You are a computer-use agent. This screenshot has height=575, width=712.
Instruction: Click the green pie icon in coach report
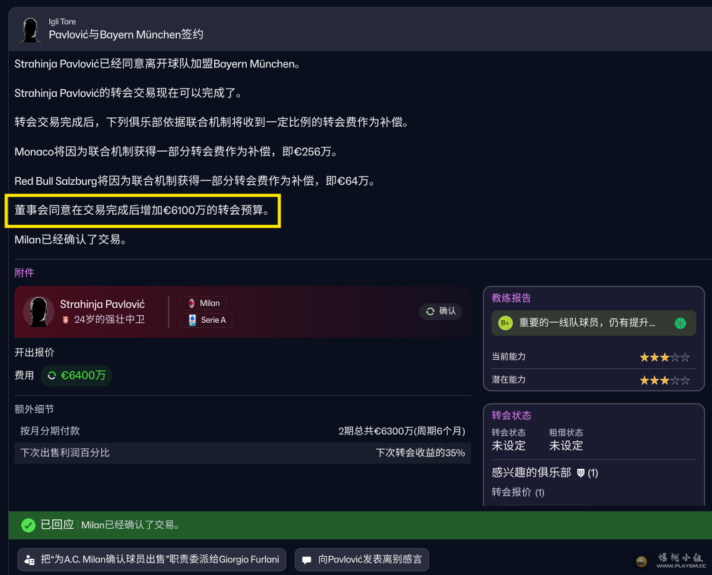click(680, 323)
